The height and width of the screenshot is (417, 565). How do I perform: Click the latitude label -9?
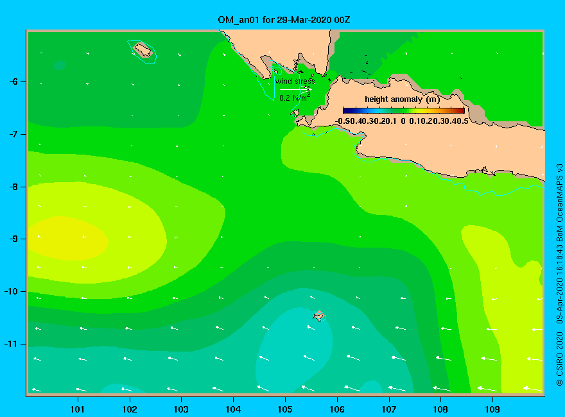(13, 239)
